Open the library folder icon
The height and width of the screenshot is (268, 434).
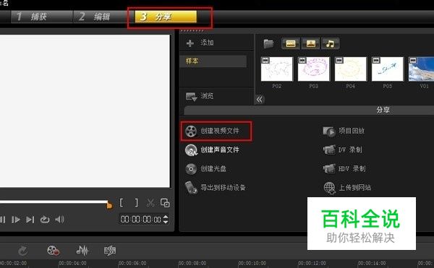268,43
